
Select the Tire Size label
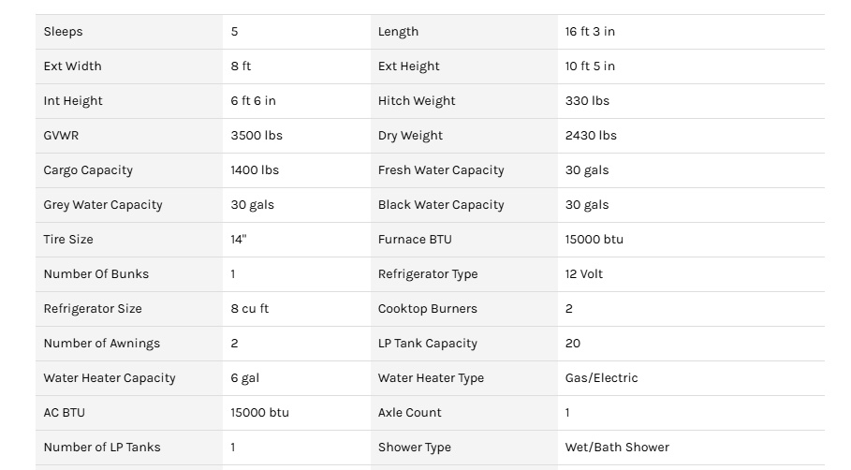pyautogui.click(x=68, y=240)
